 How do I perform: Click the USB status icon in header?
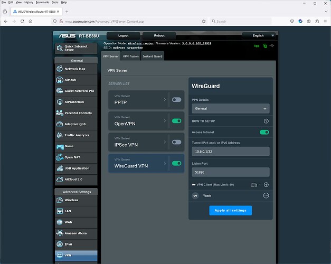point(272,45)
